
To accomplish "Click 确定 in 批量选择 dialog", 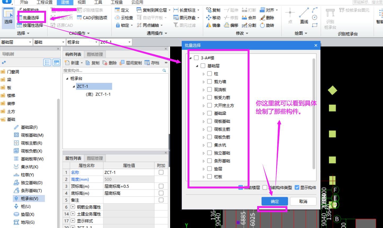I will [275, 201].
